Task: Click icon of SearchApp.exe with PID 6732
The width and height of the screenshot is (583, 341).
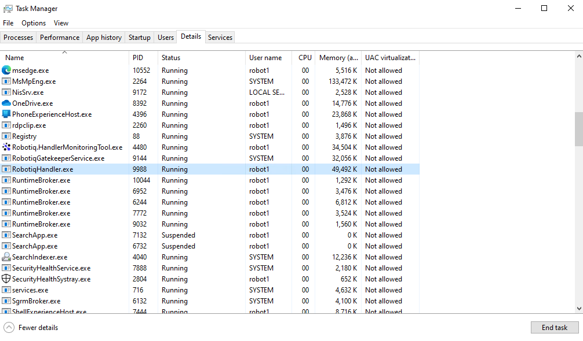Action: 6,246
